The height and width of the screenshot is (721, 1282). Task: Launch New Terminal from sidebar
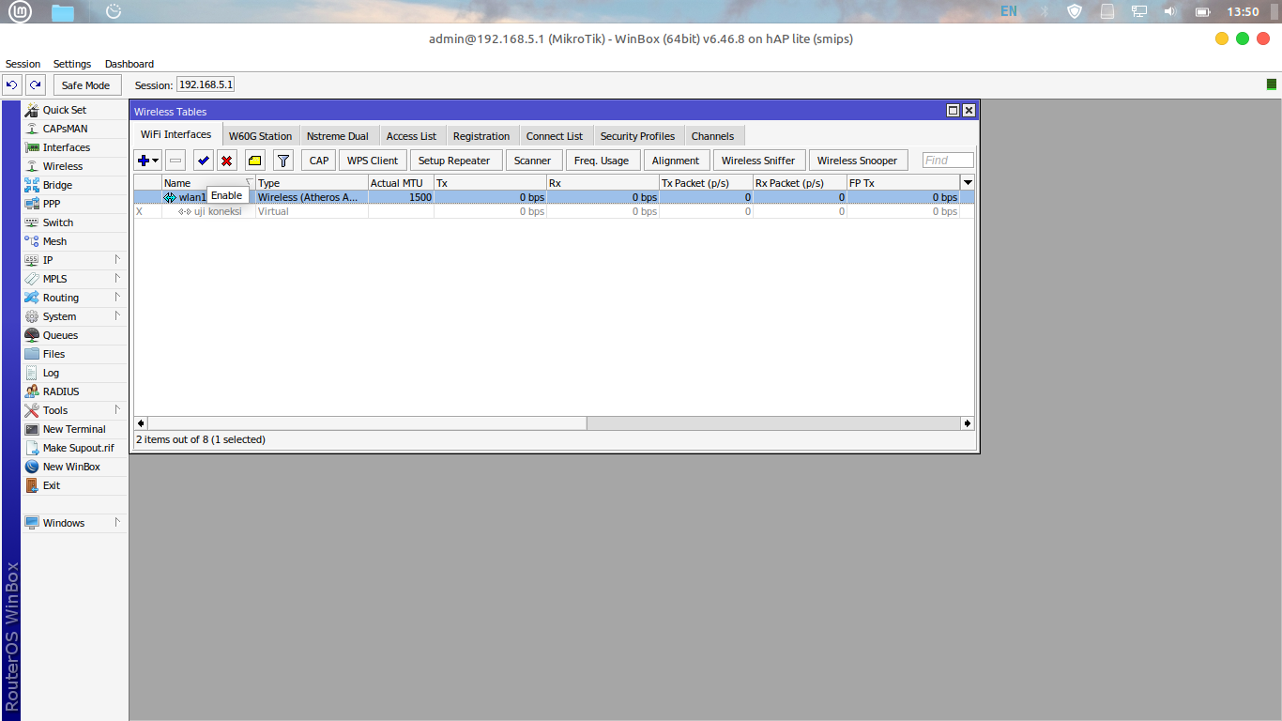click(x=75, y=429)
